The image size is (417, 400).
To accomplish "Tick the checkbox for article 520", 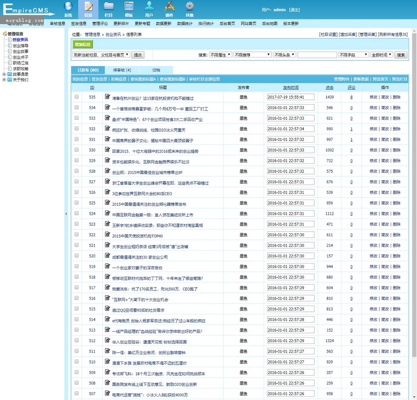I will click(76, 255).
